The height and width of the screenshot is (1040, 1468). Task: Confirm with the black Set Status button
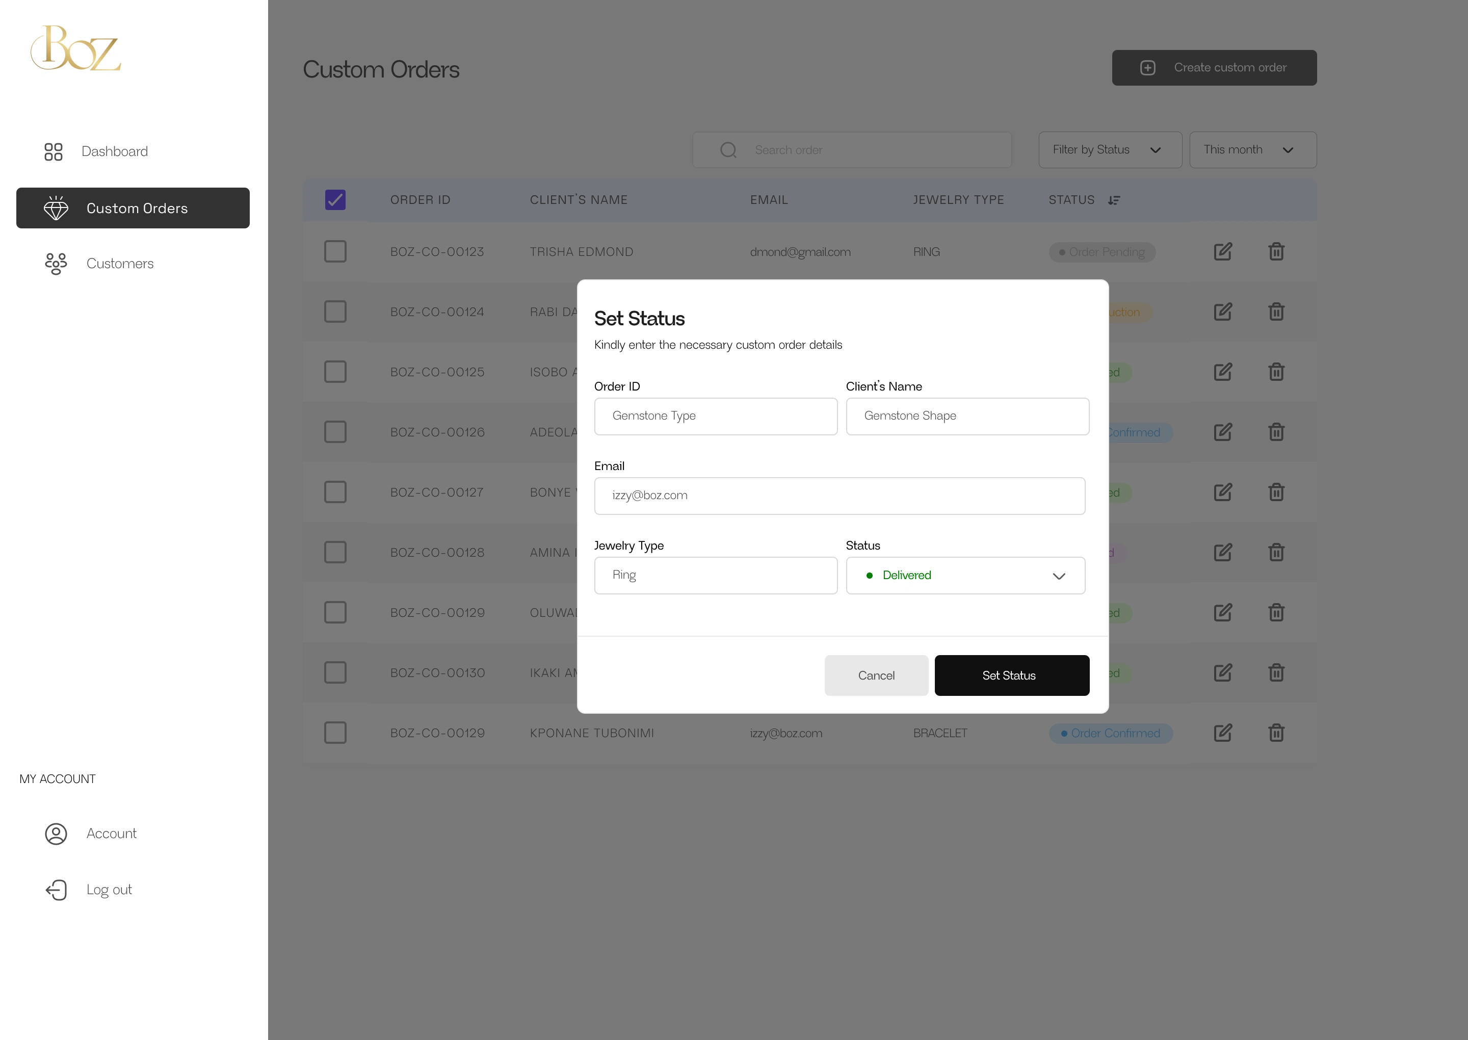(x=1011, y=675)
